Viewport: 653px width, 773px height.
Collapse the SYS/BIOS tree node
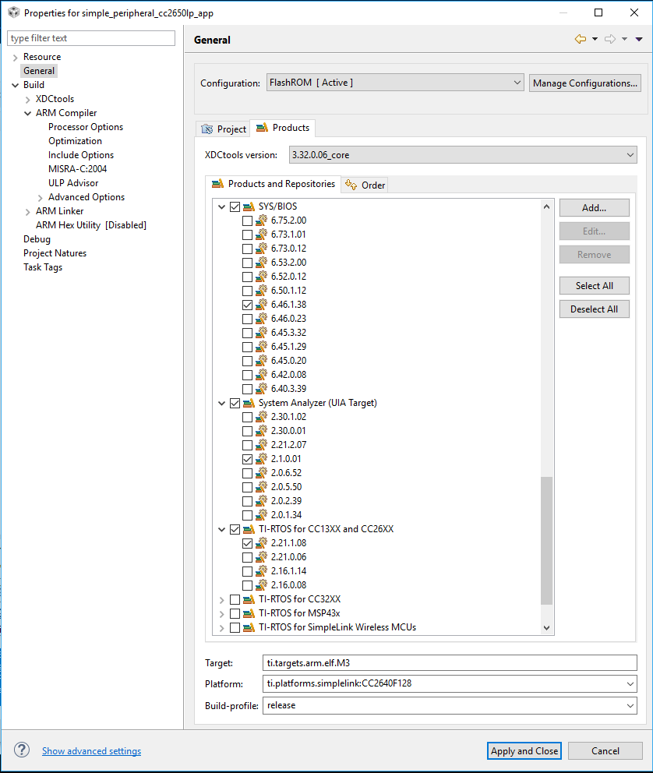[222, 207]
